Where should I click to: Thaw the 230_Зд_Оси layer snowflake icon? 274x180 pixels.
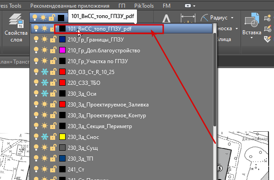[44, 93]
